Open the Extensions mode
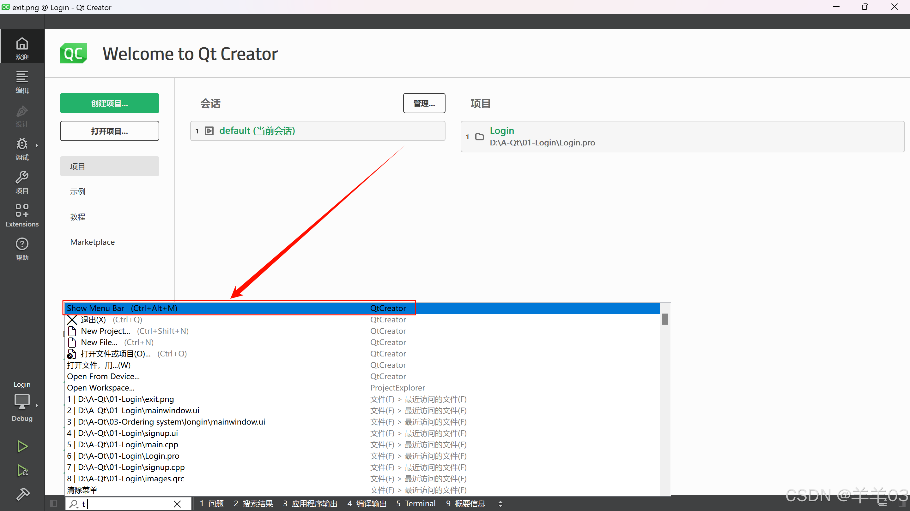 point(22,215)
